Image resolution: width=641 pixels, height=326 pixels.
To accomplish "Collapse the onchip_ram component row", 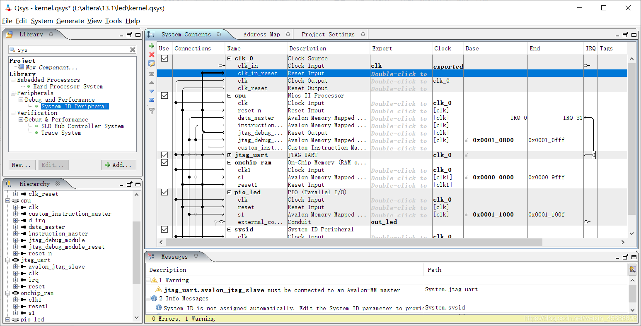I will [230, 163].
